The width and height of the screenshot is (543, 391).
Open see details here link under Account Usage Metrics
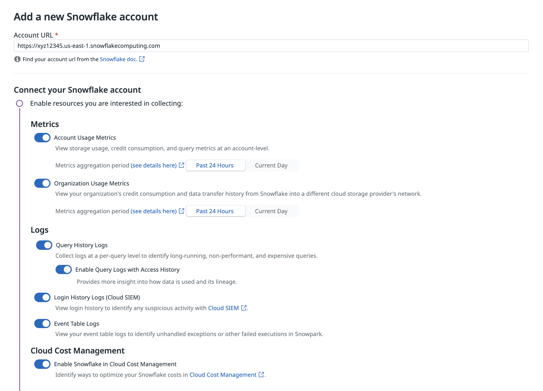[154, 165]
